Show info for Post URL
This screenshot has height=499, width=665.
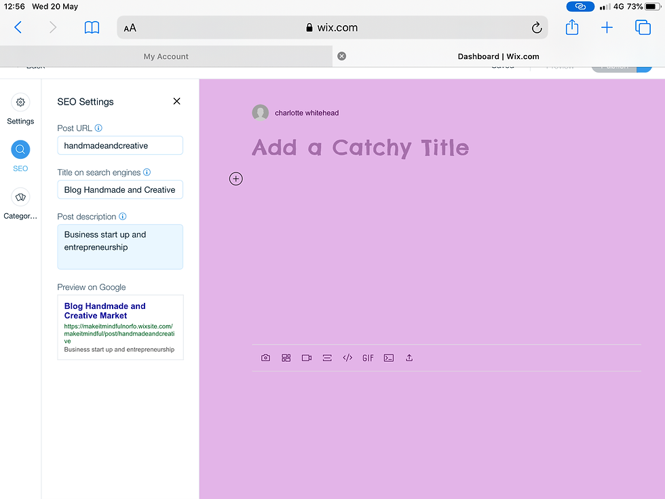point(98,128)
